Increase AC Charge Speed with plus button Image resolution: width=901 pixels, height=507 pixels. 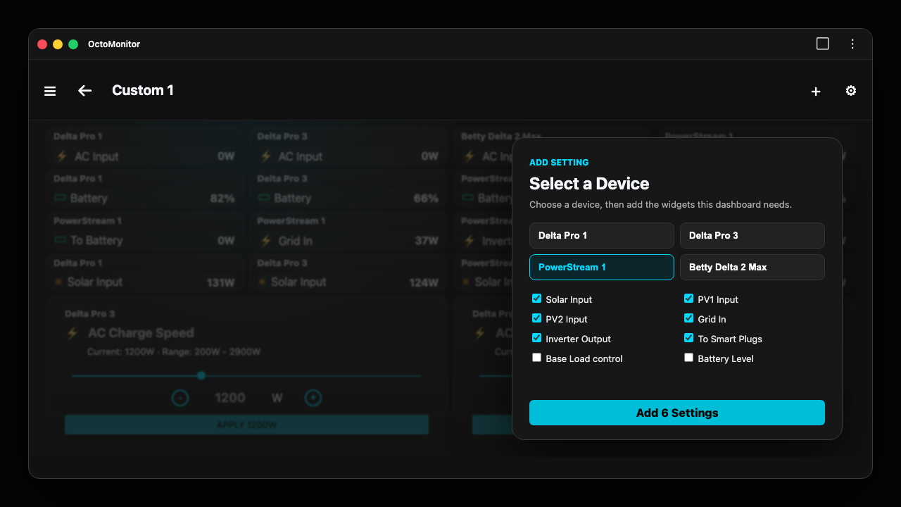313,398
